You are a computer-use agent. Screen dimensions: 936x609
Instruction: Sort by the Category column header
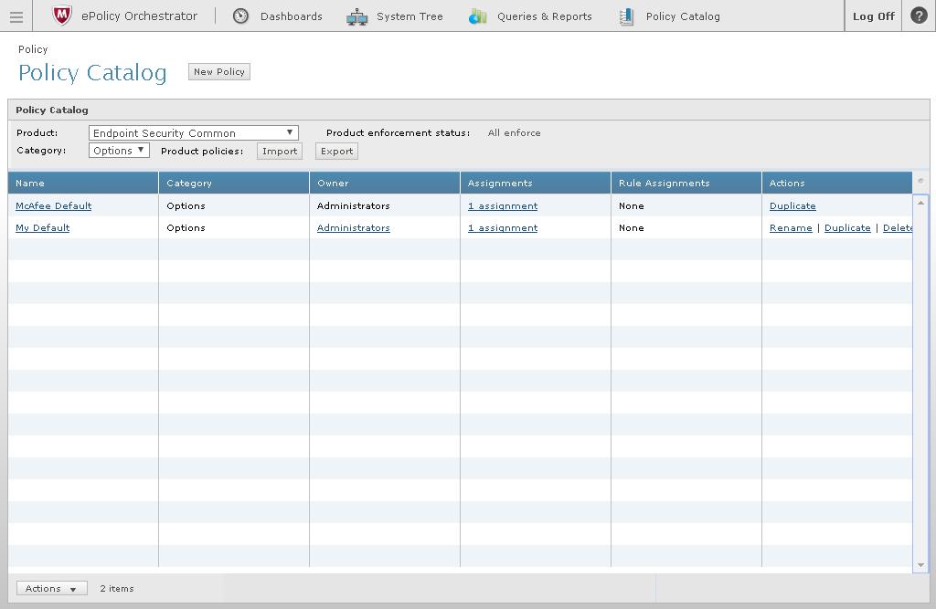pos(234,184)
